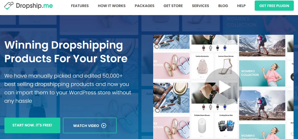Open the How It Works page
298x139 pixels.
coord(112,6)
